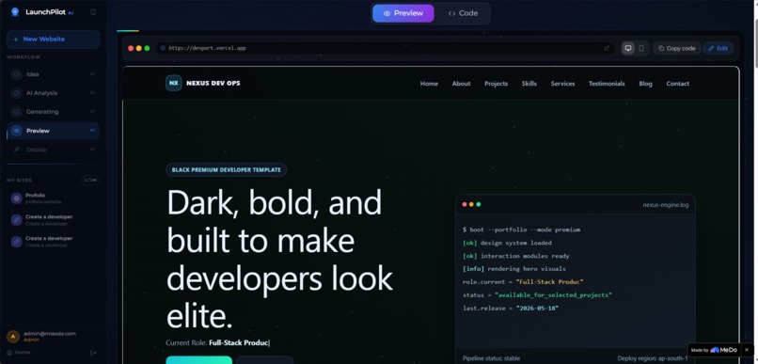The image size is (758, 364).
Task: Click the LaunchPilot rocket logo icon
Action: pos(15,12)
